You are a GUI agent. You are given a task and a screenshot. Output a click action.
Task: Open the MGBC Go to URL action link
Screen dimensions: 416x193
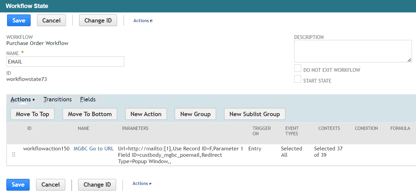[94, 149]
